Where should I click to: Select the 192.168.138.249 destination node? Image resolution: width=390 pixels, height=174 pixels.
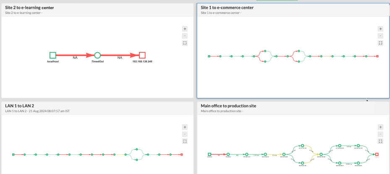[x=142, y=55]
